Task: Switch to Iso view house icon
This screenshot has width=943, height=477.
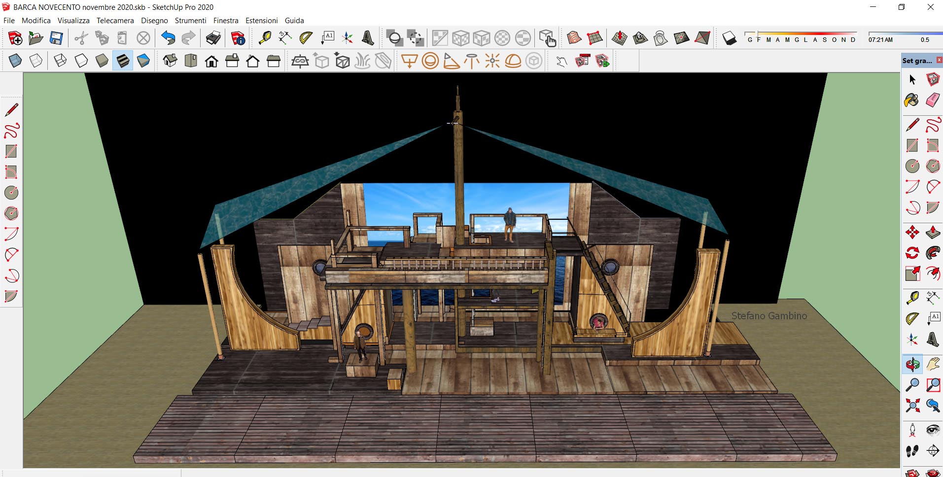Action: pyautogui.click(x=170, y=61)
